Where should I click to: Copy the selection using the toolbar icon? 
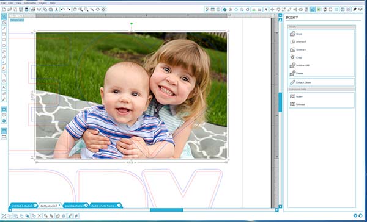point(45,10)
